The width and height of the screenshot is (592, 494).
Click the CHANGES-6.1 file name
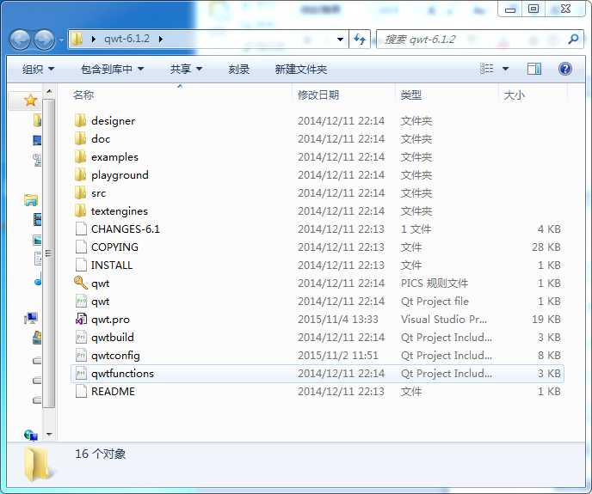pyautogui.click(x=126, y=229)
